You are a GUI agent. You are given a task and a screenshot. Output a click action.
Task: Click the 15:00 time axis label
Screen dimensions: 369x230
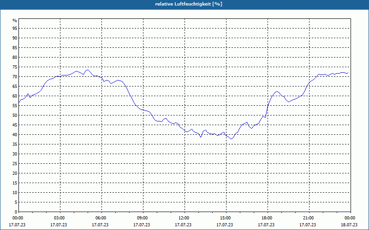click(x=226, y=218)
